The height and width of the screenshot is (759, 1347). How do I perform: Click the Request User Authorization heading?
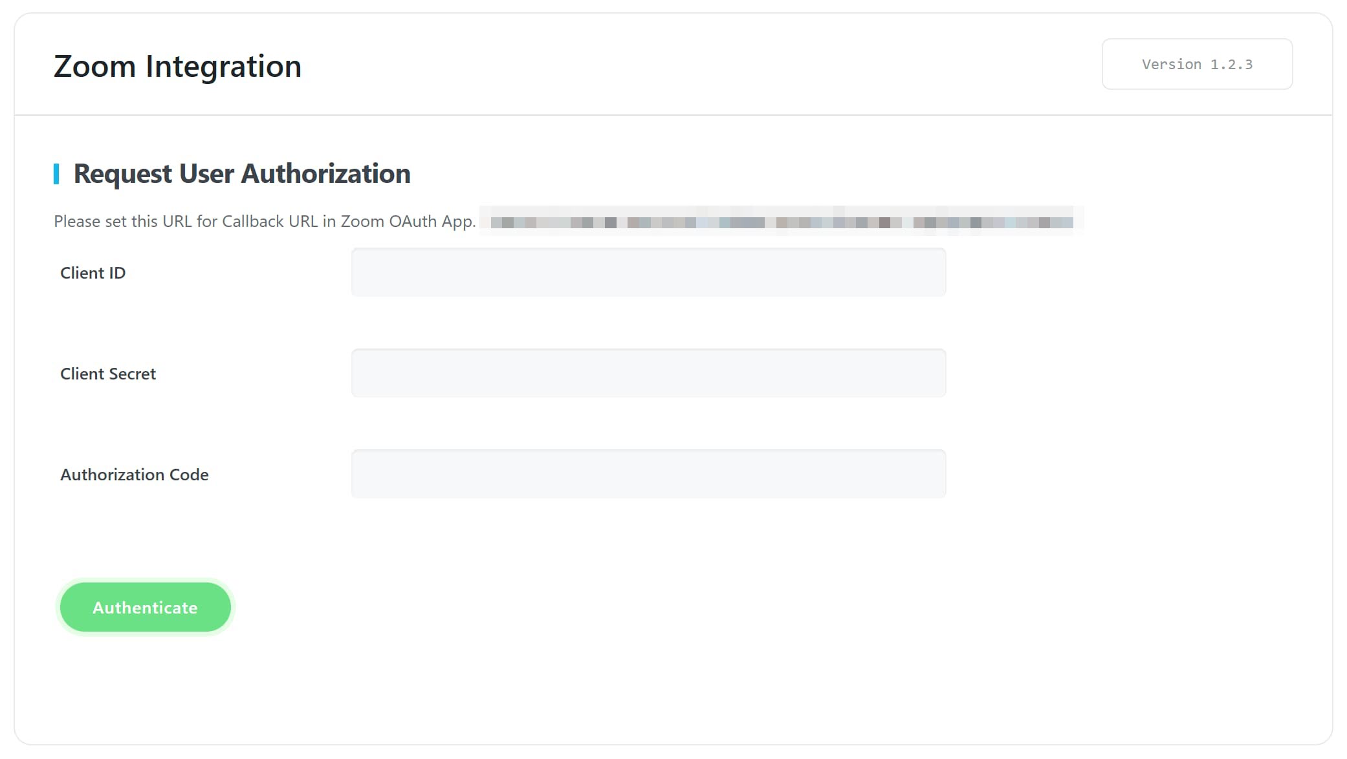coord(241,173)
